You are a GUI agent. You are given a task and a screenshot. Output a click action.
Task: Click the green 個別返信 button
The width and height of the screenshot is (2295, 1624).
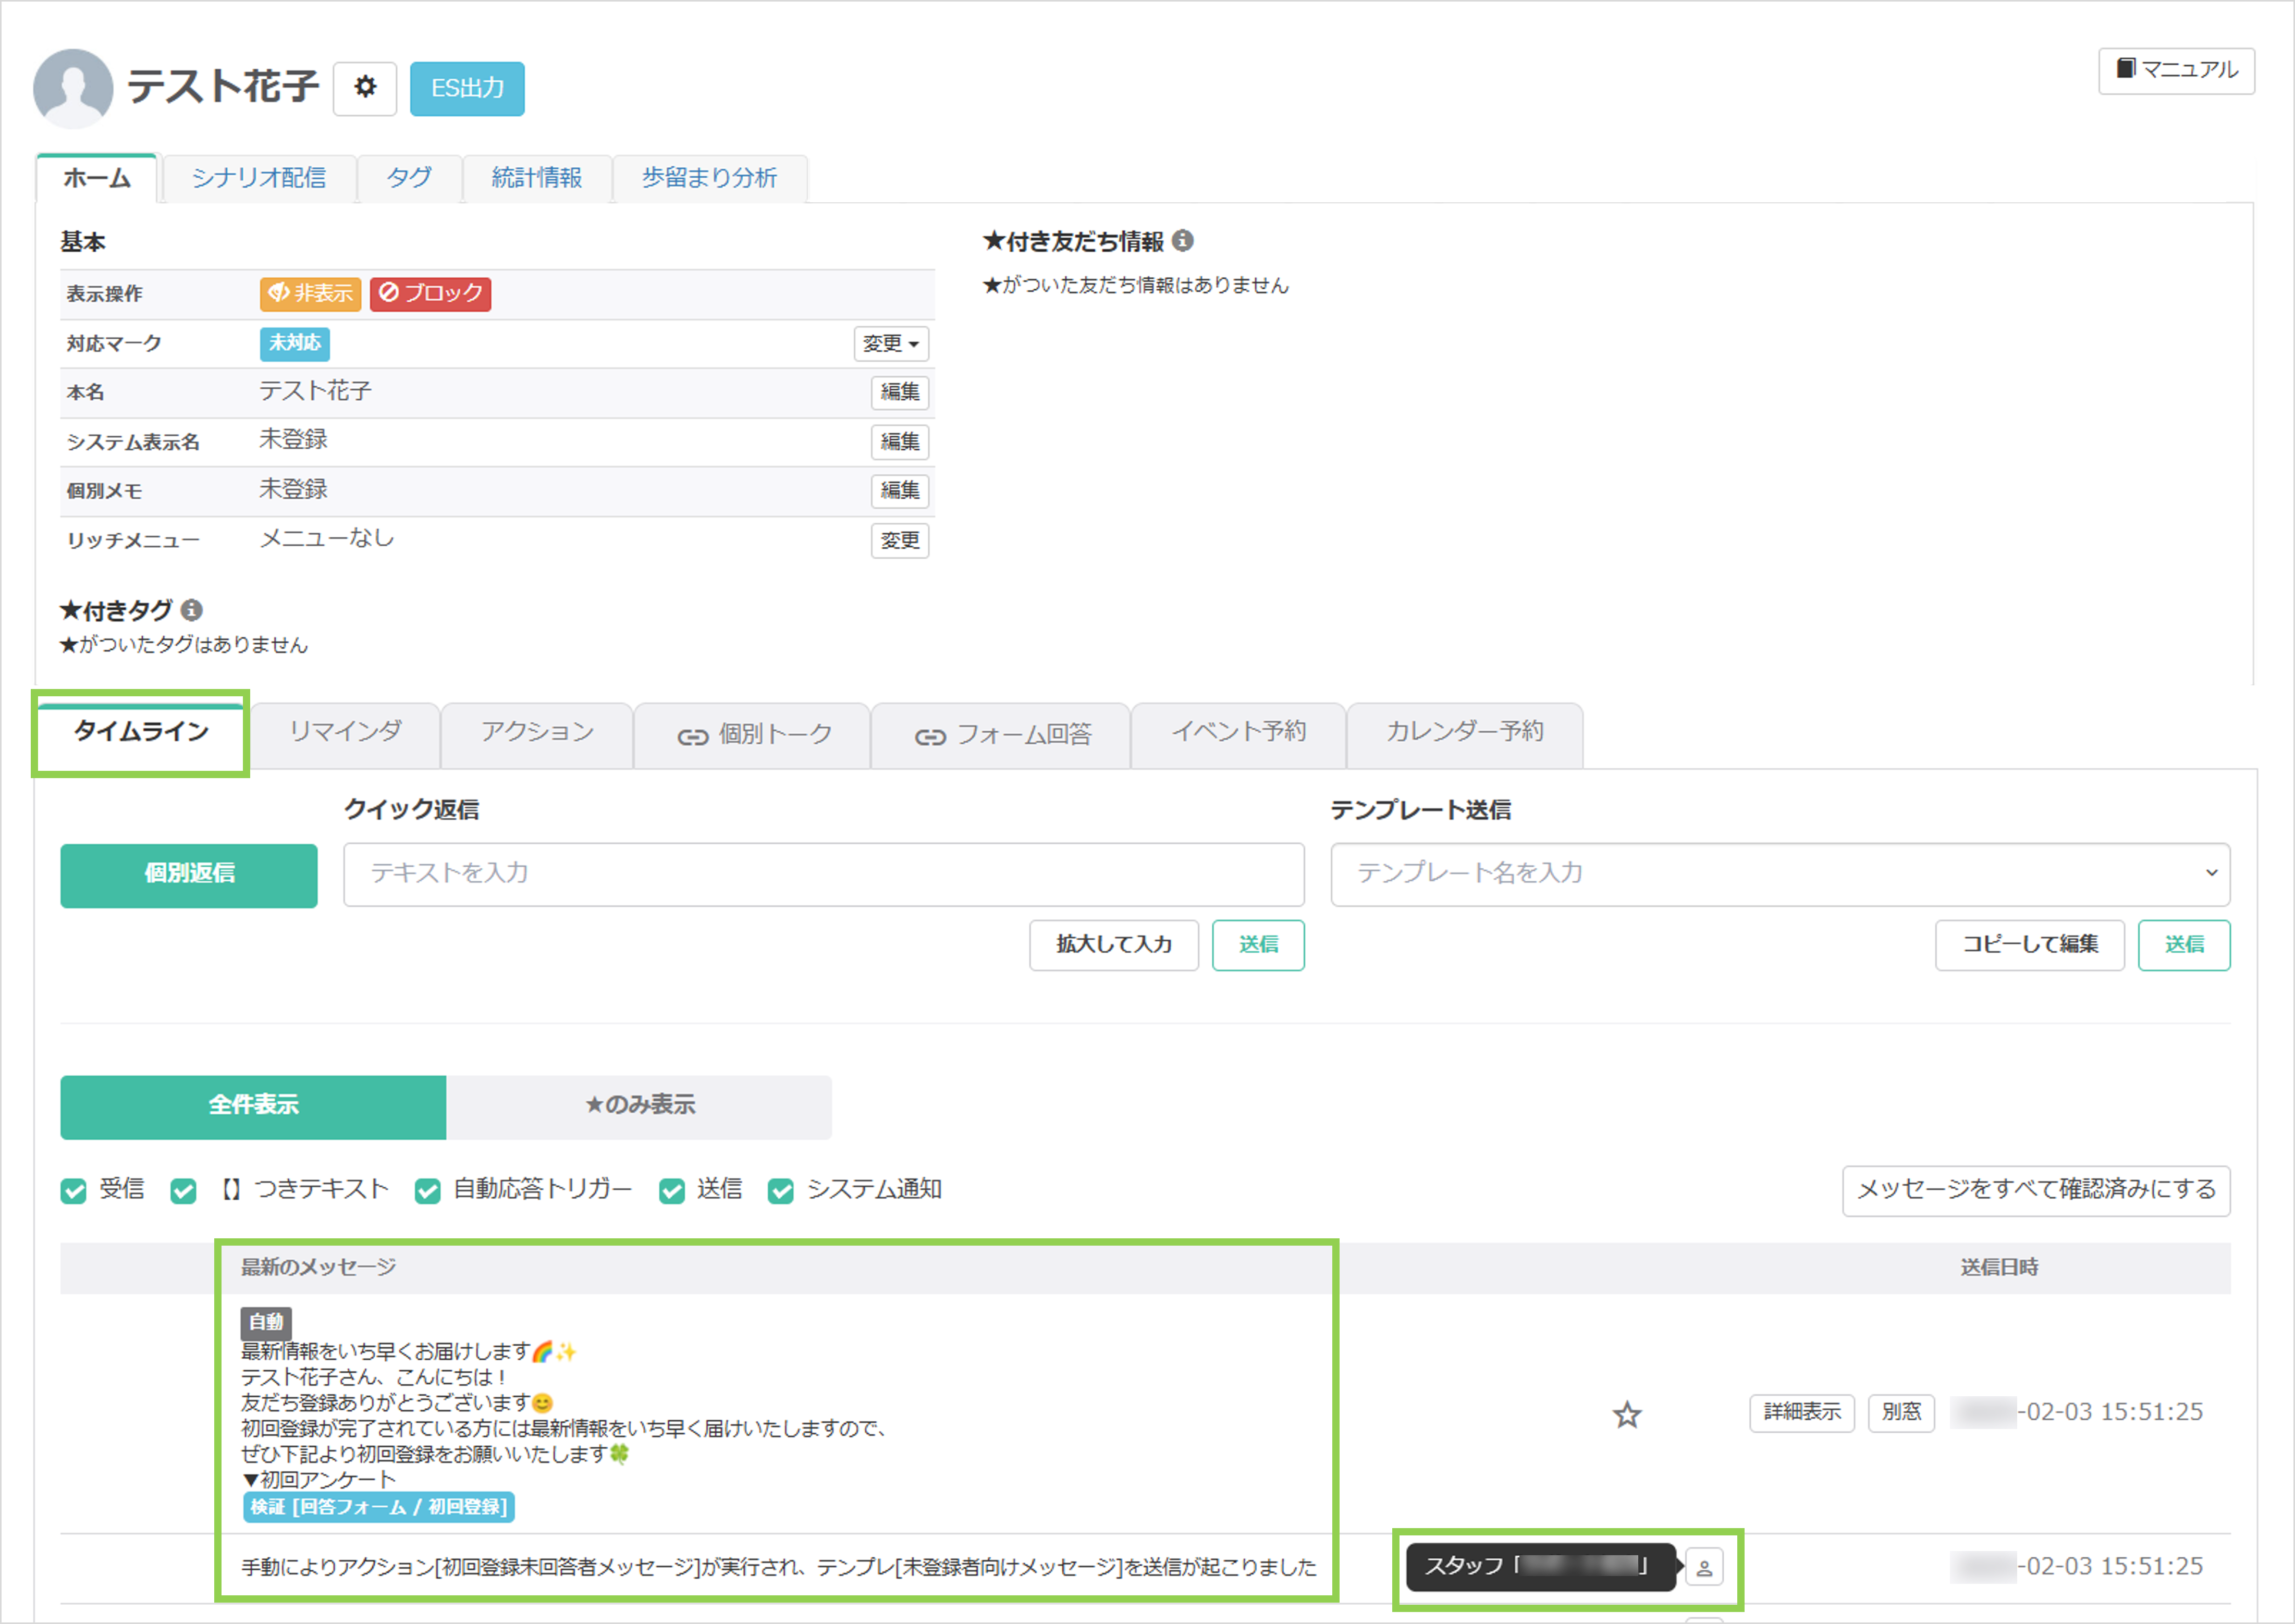(189, 875)
